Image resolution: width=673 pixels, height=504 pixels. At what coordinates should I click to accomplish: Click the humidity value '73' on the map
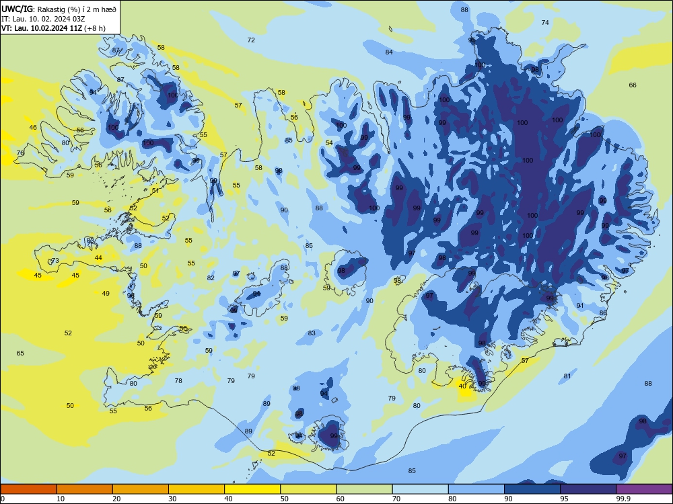[x=55, y=261]
